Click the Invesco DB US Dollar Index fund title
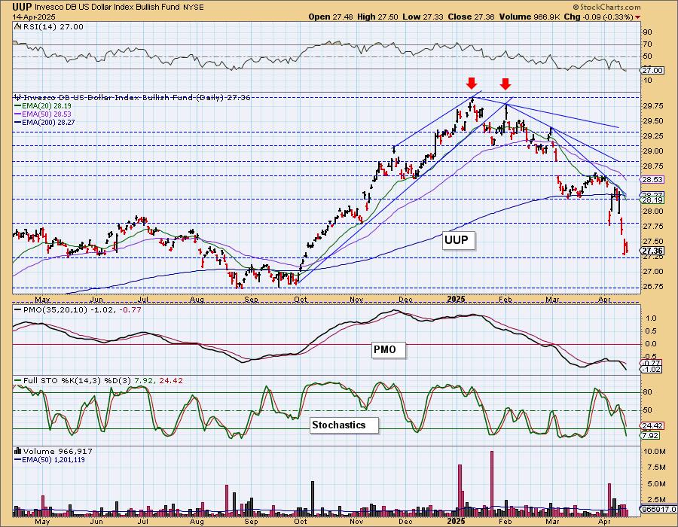The image size is (678, 527). tap(108, 8)
